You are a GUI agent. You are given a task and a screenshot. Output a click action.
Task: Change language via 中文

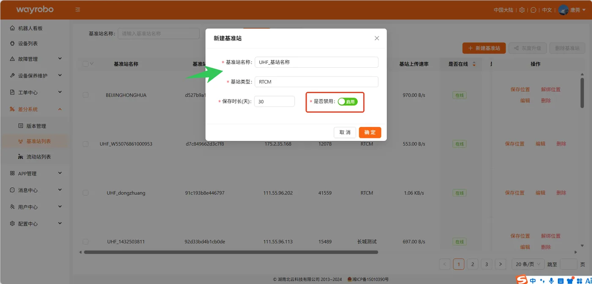pyautogui.click(x=547, y=10)
